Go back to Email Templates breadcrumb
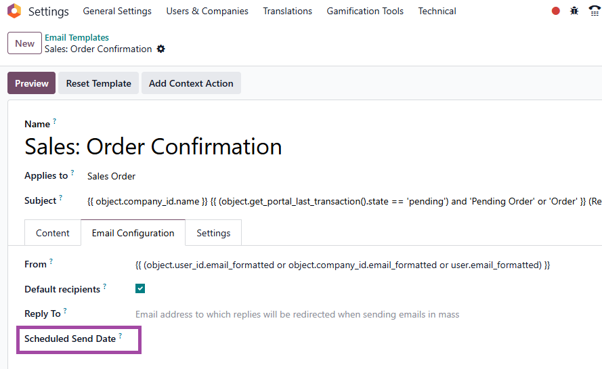 point(77,38)
